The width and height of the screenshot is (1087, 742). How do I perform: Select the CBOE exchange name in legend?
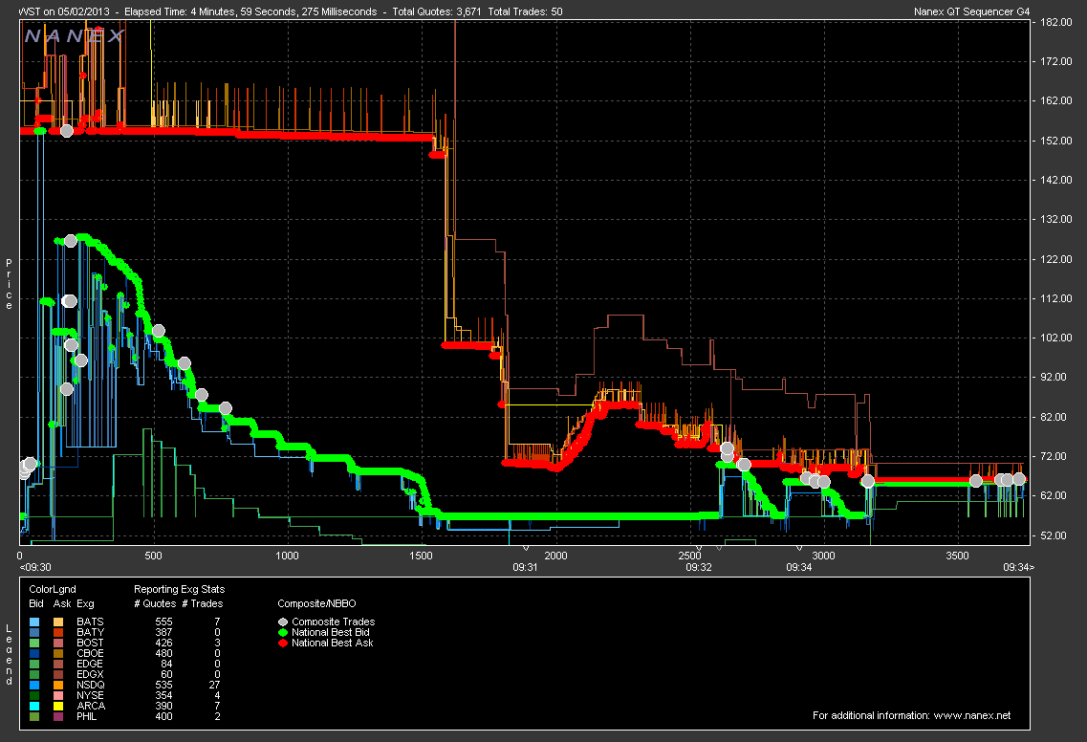tap(90, 653)
